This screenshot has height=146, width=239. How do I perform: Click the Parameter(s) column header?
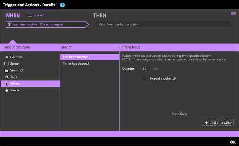click(x=130, y=47)
